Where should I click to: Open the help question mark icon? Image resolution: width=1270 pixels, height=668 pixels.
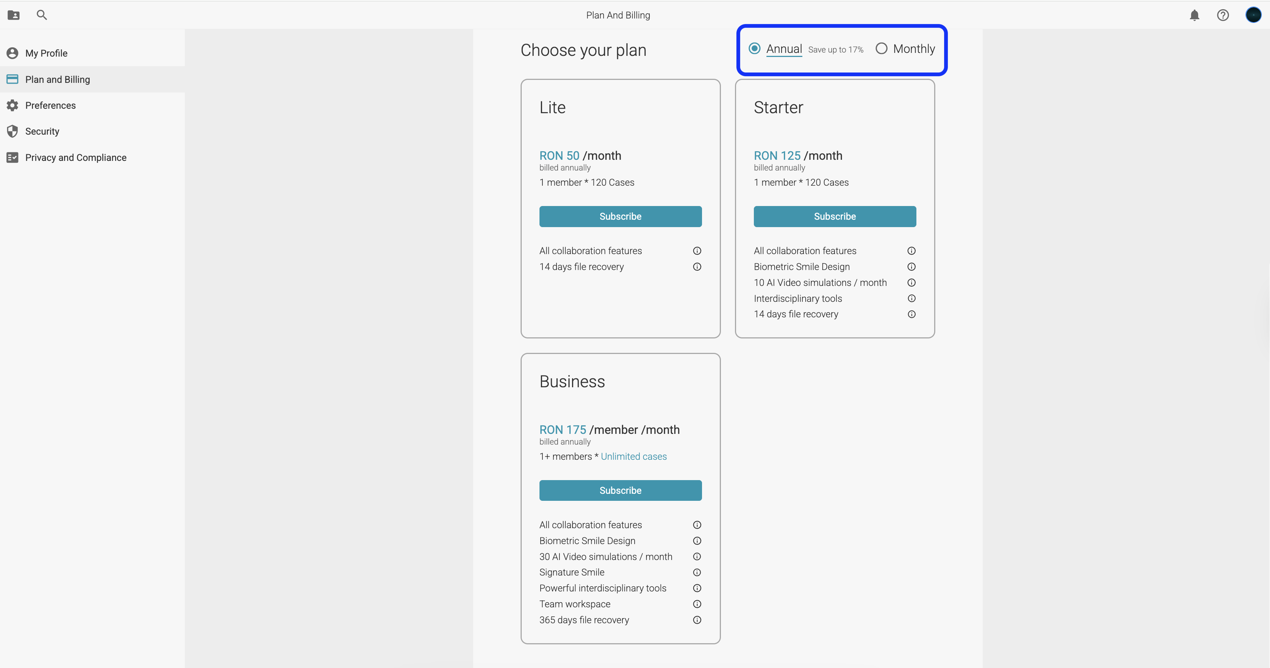[x=1223, y=15]
